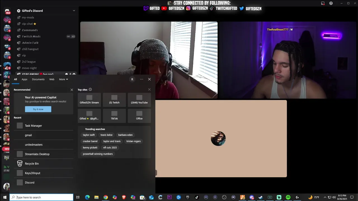Open Logitech G HUB from taskbar
Image resolution: width=358 pixels, height=201 pixels.
point(297,197)
